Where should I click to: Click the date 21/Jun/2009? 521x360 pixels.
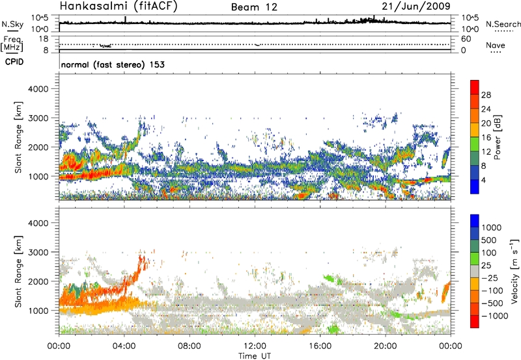pos(416,6)
